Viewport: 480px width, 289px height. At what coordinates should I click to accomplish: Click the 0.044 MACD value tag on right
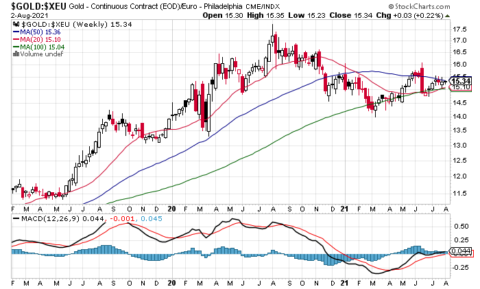coord(459,252)
